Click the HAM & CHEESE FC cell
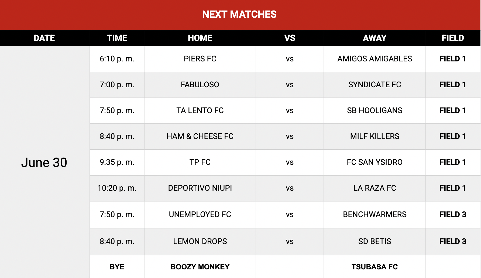This screenshot has height=278, width=481. tap(200, 137)
